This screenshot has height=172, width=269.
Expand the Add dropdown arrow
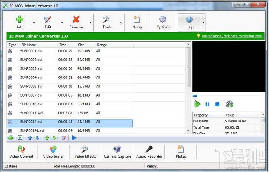pos(34,22)
